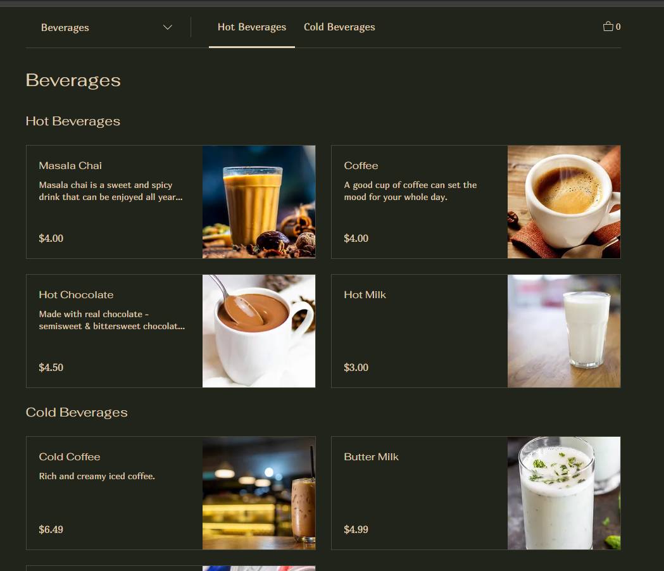Click the Coffee cup photo
The image size is (664, 571).
click(564, 202)
